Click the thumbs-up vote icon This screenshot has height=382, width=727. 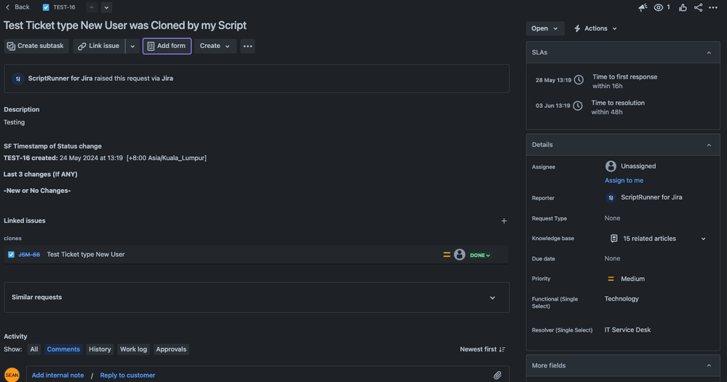[683, 7]
